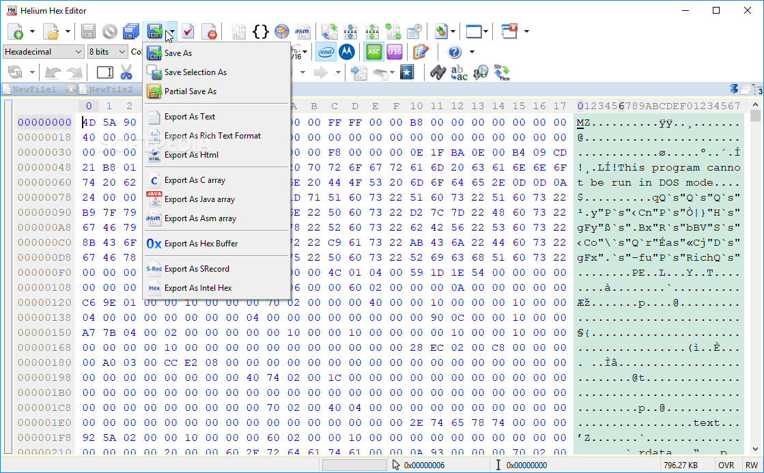Click the asm document toolbar icon
Screen dimensions: 764x473
302,31
